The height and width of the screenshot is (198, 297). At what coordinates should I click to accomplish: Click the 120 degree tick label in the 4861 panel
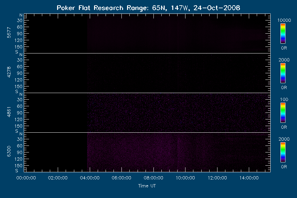coord(18,119)
